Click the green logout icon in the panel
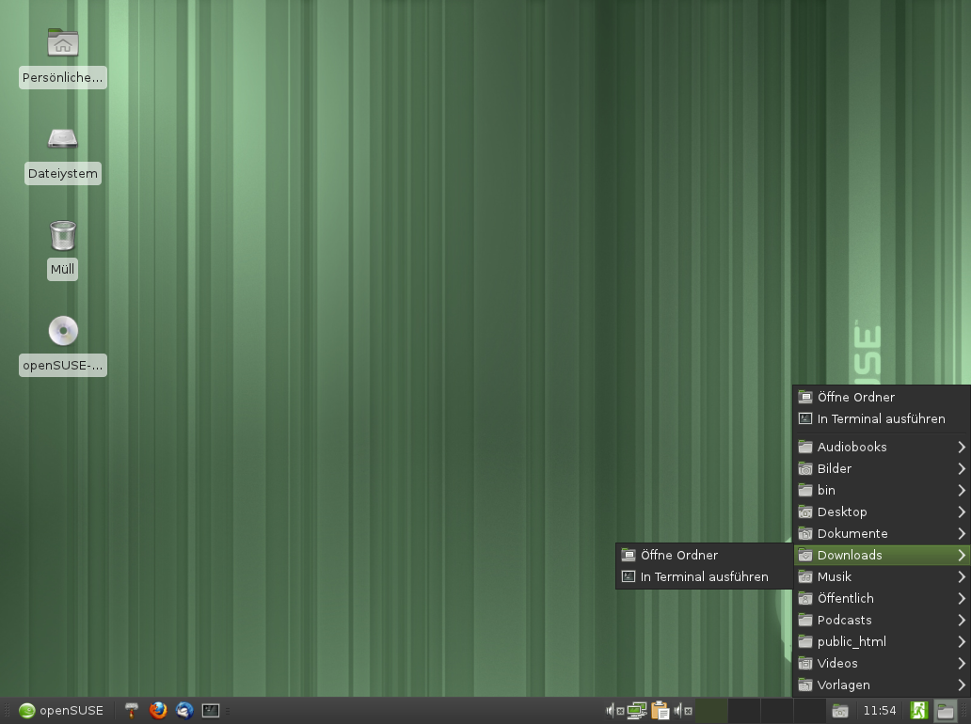This screenshot has height=724, width=971. pyautogui.click(x=918, y=710)
